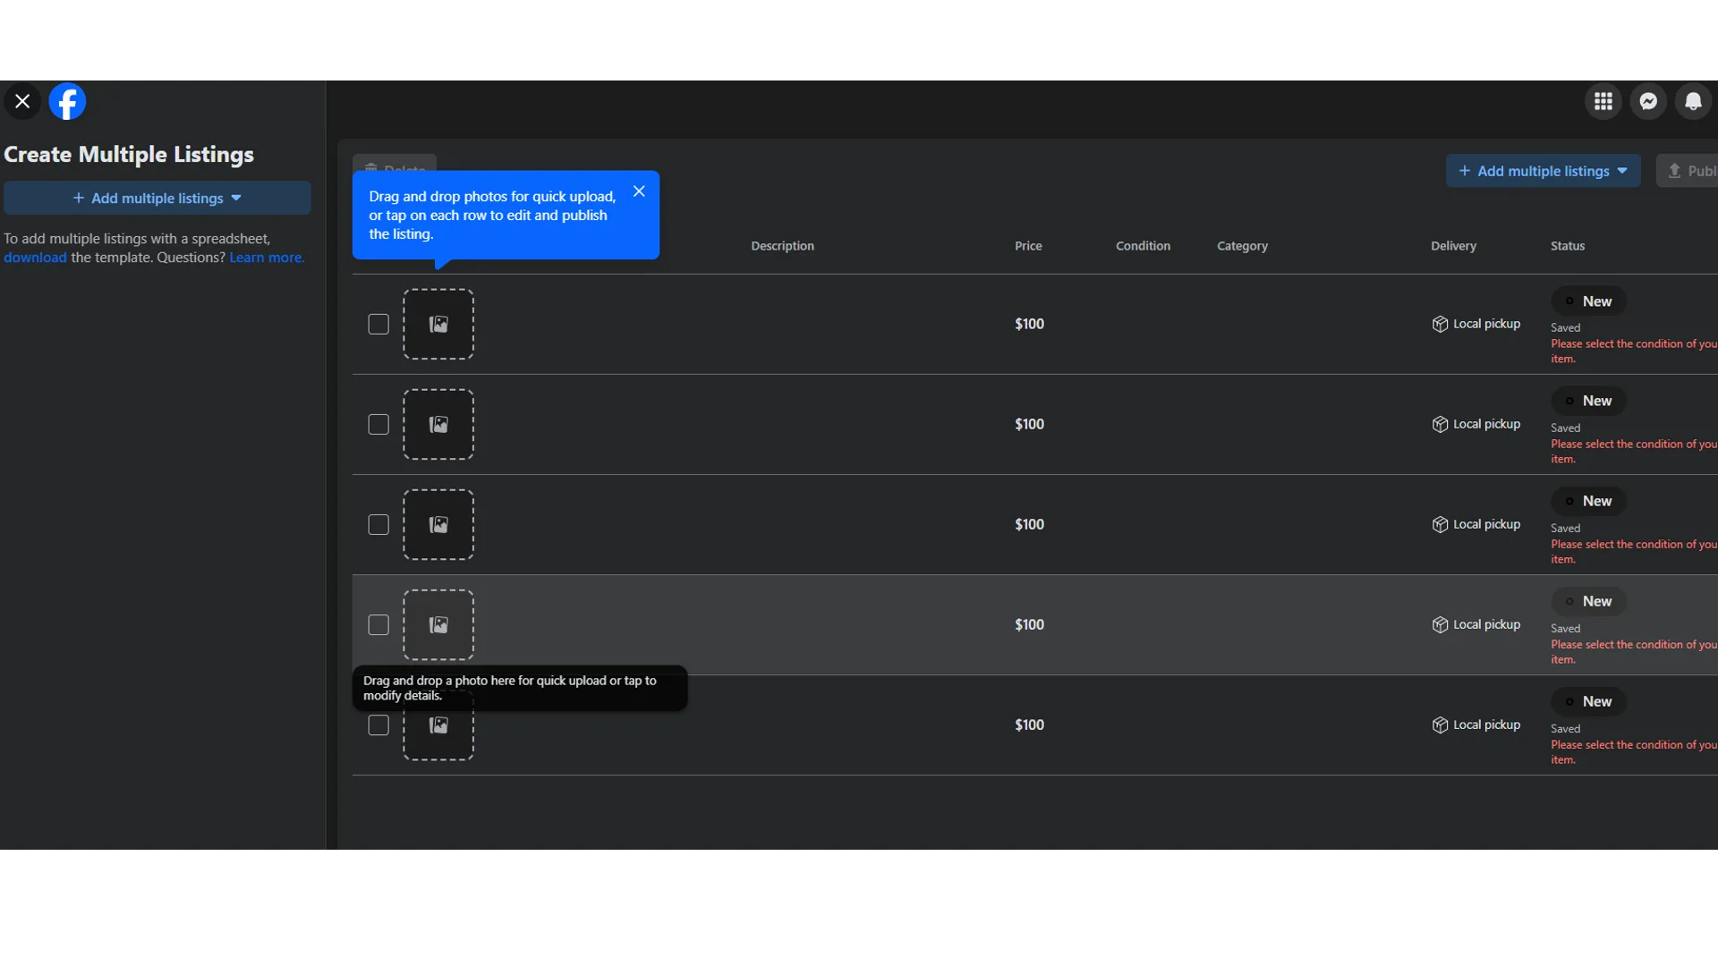Image resolution: width=1718 pixels, height=966 pixels.
Task: Click the $100 price in second row
Action: (x=1029, y=424)
